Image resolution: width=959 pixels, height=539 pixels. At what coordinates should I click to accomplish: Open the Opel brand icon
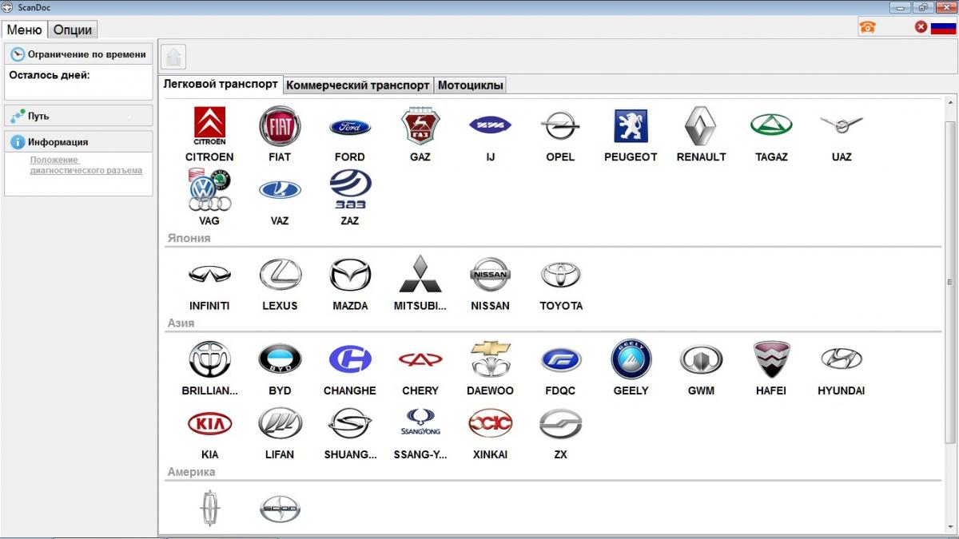coord(560,126)
